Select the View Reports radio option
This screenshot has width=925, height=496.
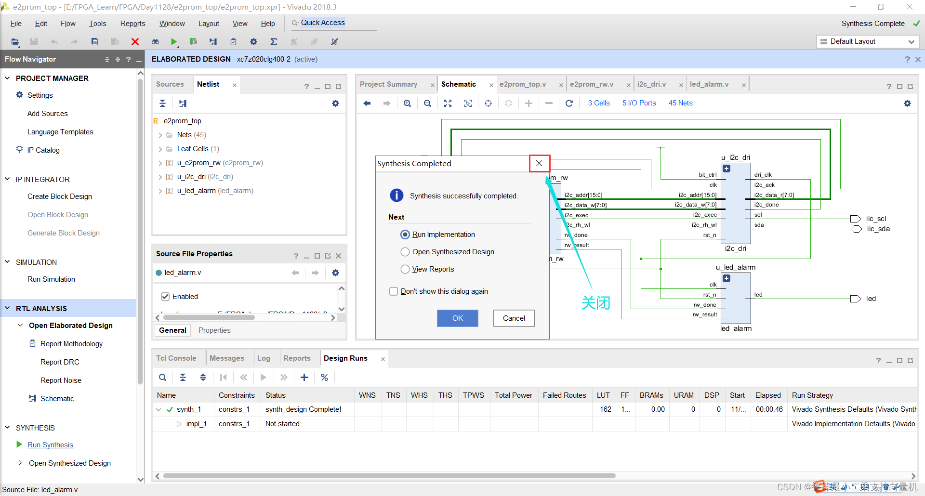(405, 269)
